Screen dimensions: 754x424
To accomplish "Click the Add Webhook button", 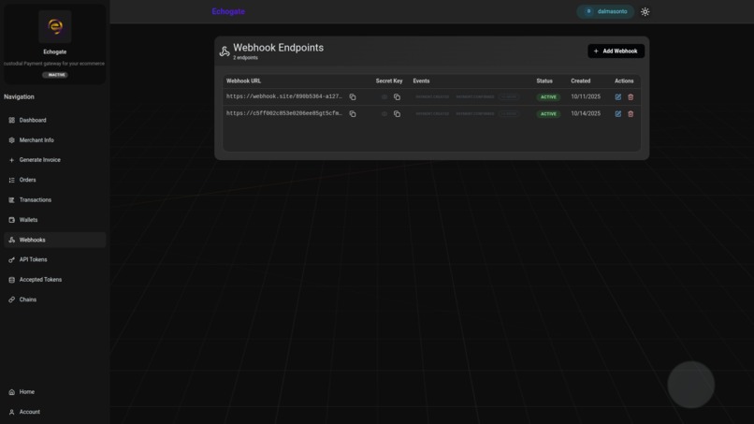I will [616, 51].
